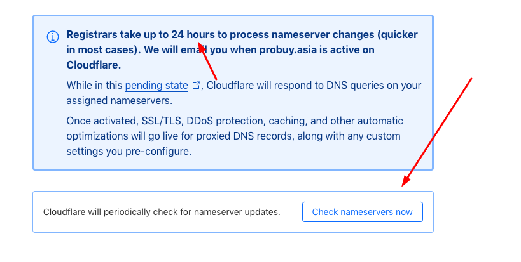The image size is (521, 262).
Task: Click the "DNS queries on your" text
Action: tap(374, 86)
